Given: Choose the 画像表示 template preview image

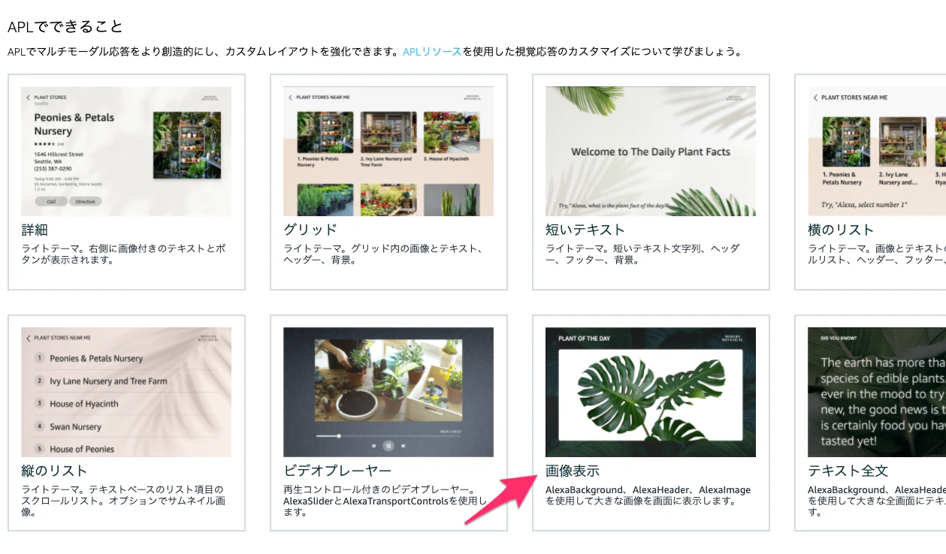Looking at the screenshot, I should coord(651,393).
